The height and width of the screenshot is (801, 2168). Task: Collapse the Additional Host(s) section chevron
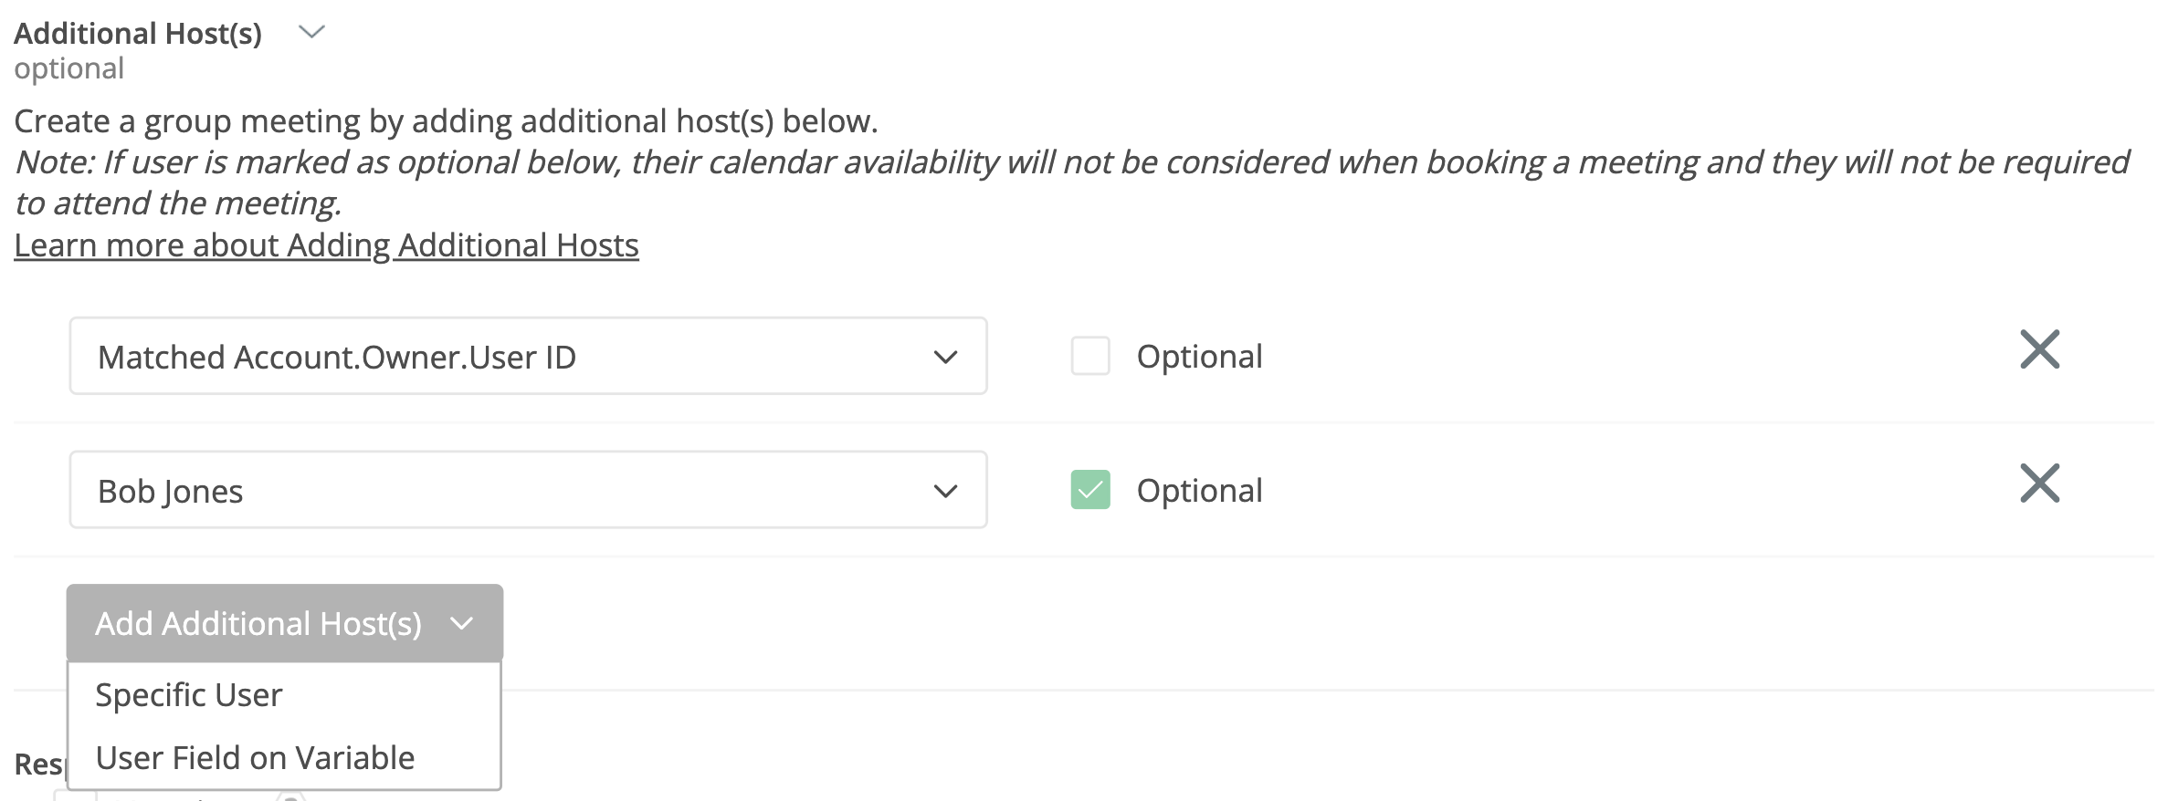(x=311, y=33)
